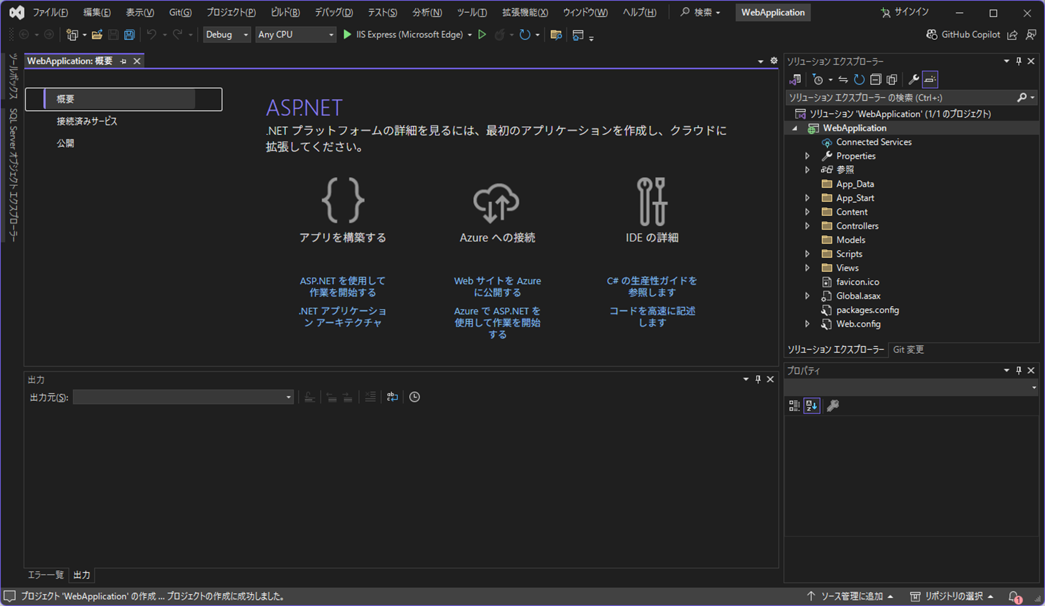
Task: Refresh the Solution Explorer
Action: click(859, 79)
